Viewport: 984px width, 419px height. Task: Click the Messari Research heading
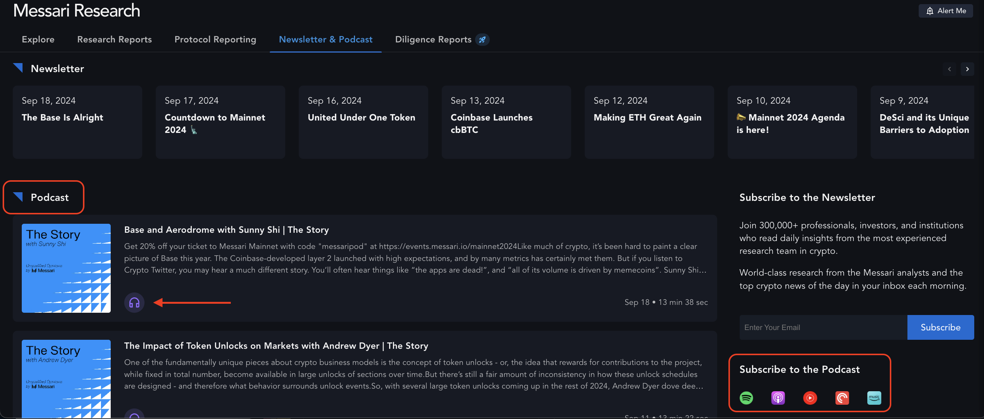click(x=77, y=10)
